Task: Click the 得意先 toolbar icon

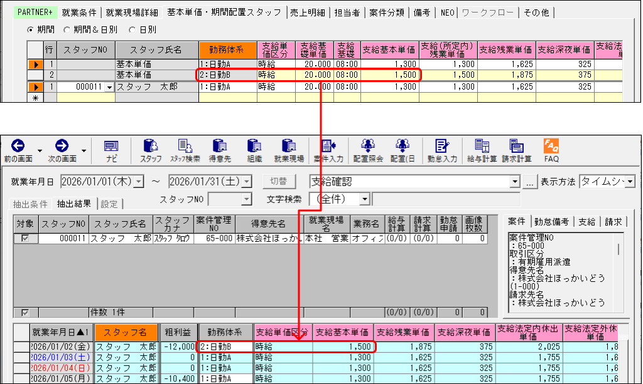Action: point(220,147)
